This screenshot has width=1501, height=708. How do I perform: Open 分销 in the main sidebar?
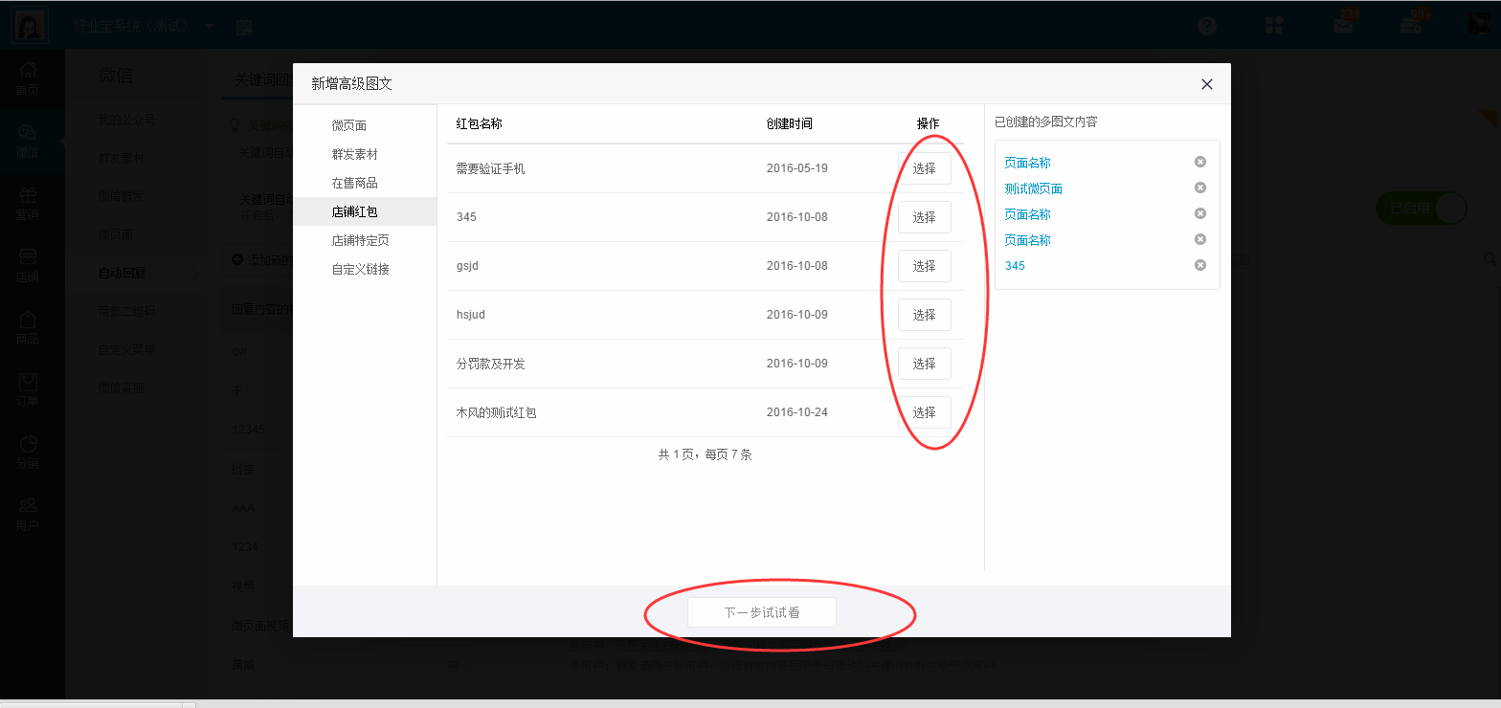[x=28, y=452]
